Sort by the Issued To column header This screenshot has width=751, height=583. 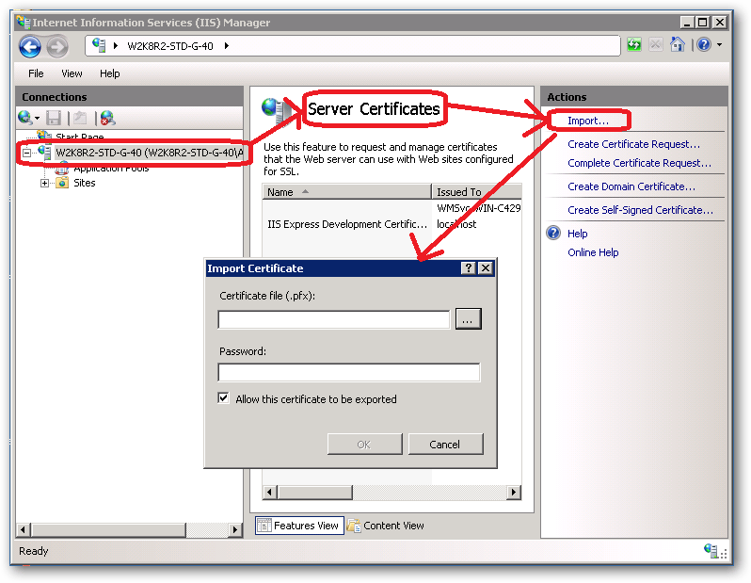[476, 192]
